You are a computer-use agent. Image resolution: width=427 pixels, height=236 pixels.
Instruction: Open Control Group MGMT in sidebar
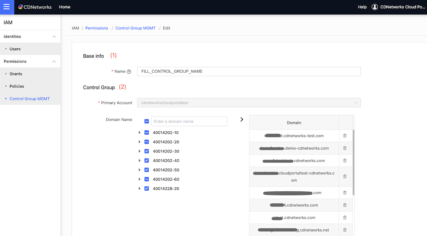pos(29,99)
